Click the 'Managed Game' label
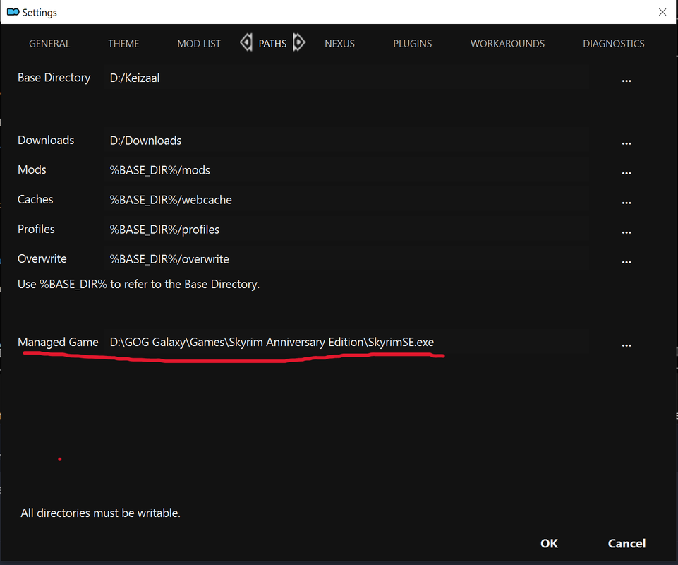Screen dimensions: 678x565 pyautogui.click(x=58, y=342)
